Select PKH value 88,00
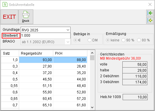This screenshot has width=155, height=111. 70,60
